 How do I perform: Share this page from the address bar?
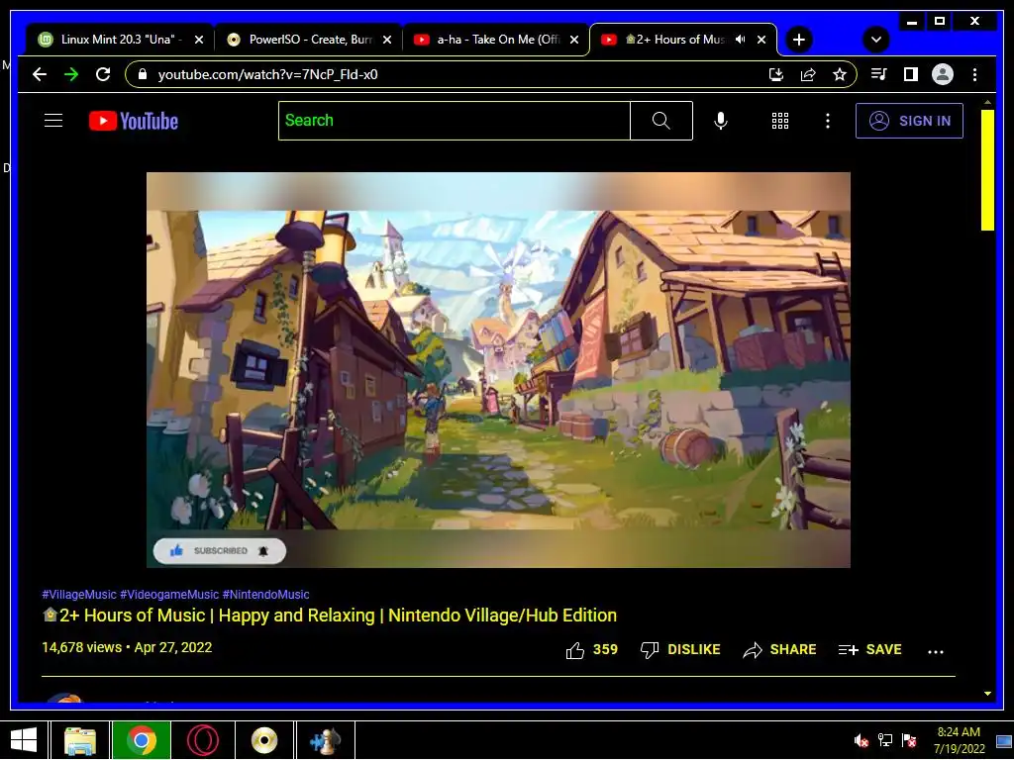(808, 74)
